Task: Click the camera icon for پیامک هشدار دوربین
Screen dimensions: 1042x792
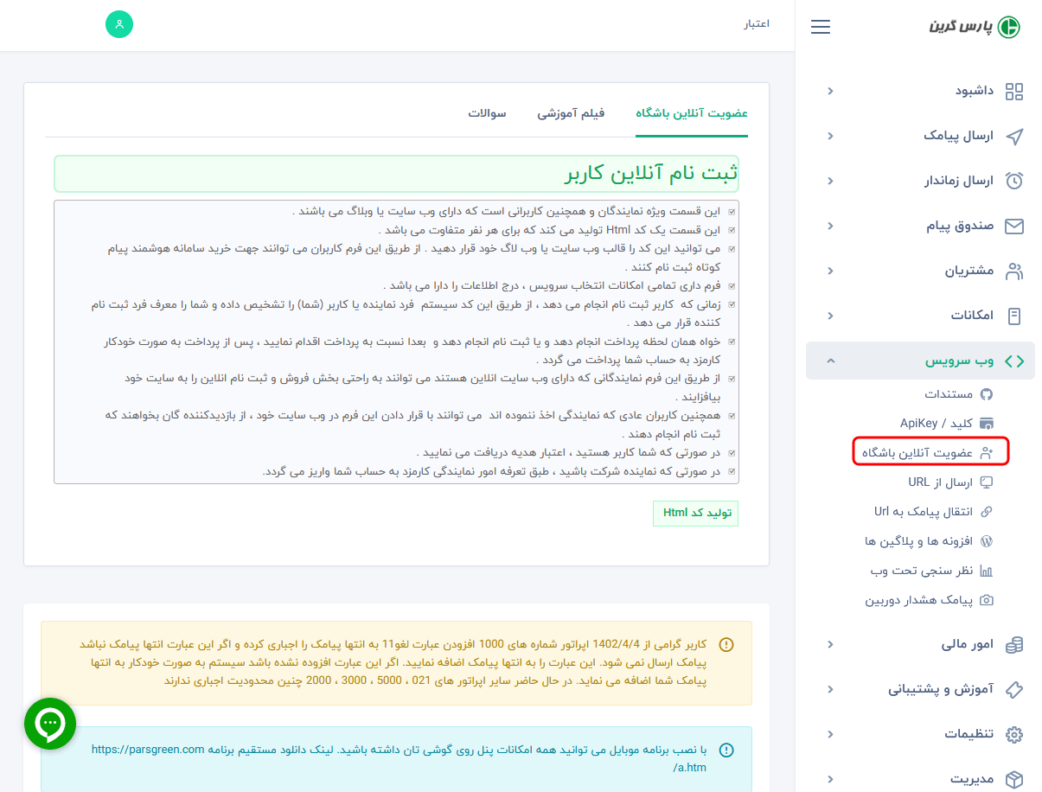Action: pyautogui.click(x=988, y=600)
